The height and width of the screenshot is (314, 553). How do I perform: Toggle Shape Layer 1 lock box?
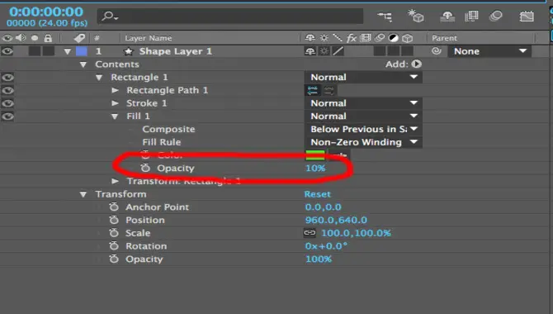click(49, 51)
